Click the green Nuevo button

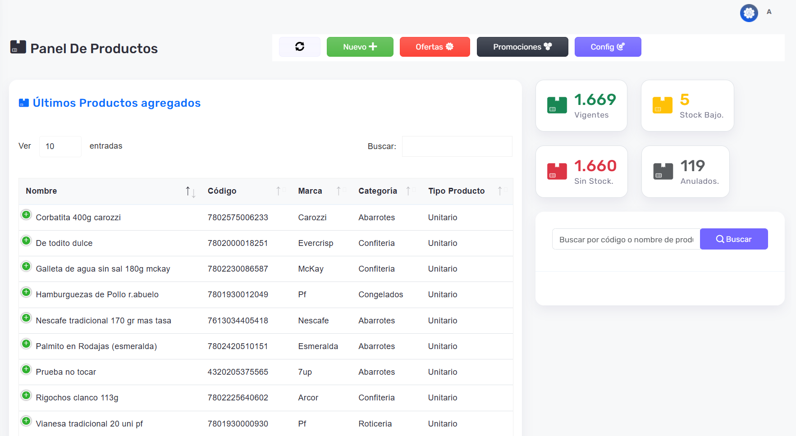(x=360, y=47)
